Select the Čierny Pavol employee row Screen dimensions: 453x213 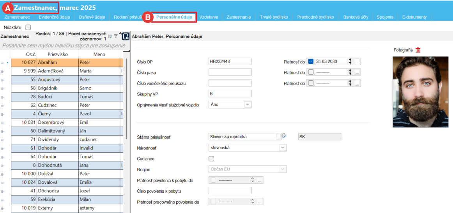[58, 114]
